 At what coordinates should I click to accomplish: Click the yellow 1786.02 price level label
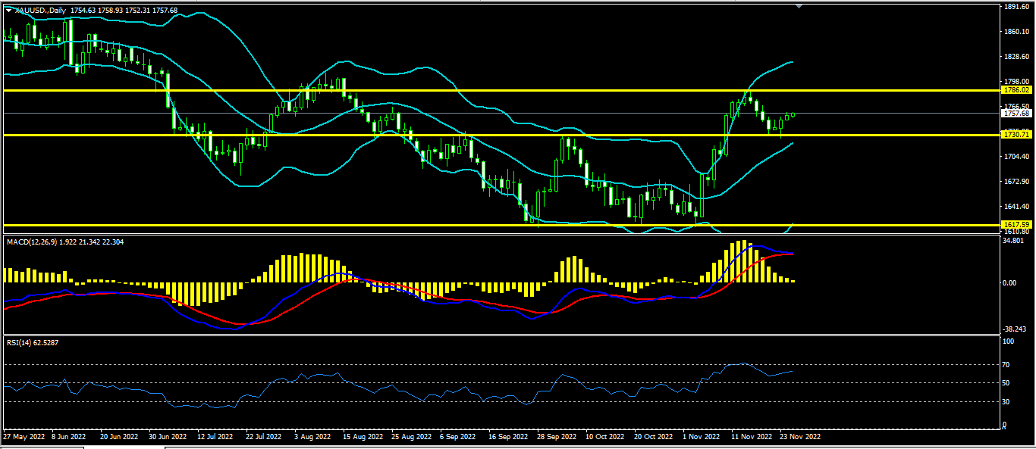[x=1016, y=90]
